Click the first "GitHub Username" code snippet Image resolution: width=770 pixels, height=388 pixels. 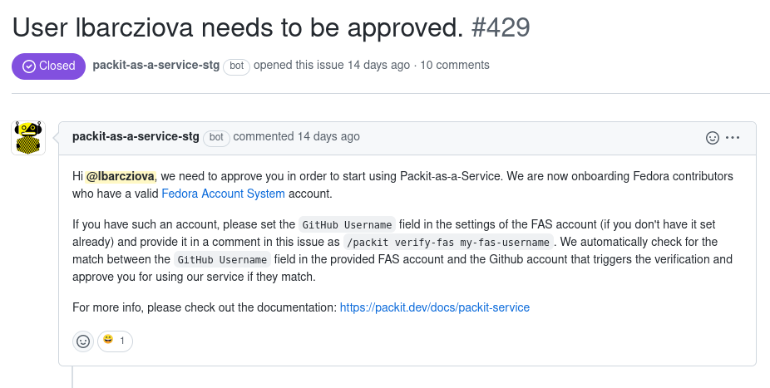click(347, 225)
